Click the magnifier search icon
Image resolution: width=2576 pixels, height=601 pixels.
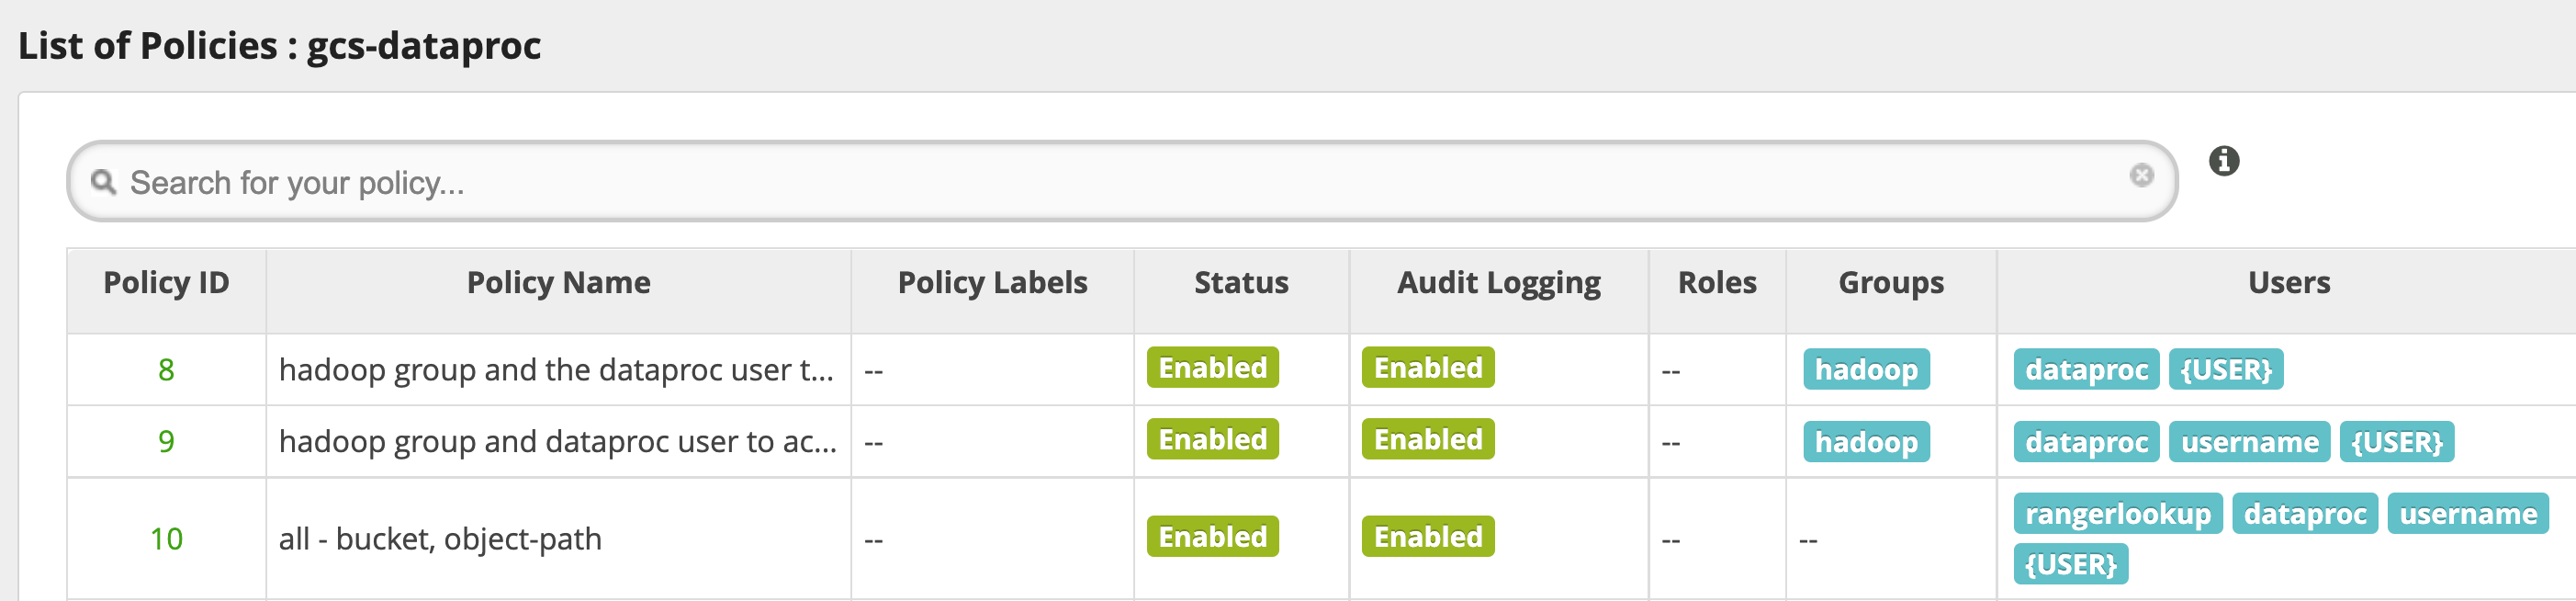(x=103, y=182)
